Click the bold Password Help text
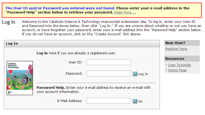The height and width of the screenshot is (115, 205). tap(51, 88)
